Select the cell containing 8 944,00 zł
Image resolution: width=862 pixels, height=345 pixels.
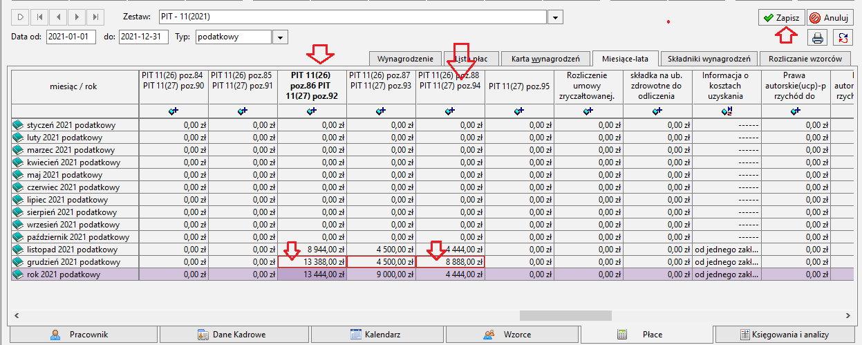click(312, 250)
